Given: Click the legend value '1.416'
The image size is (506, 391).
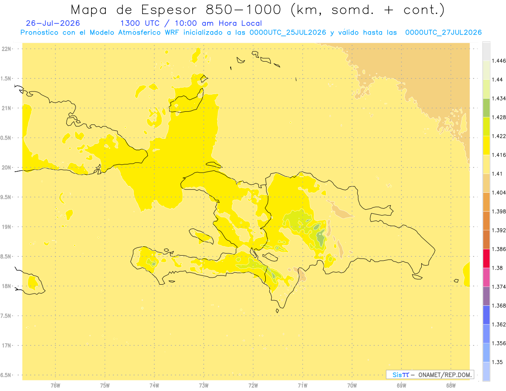Looking at the screenshot, I should 498,155.
